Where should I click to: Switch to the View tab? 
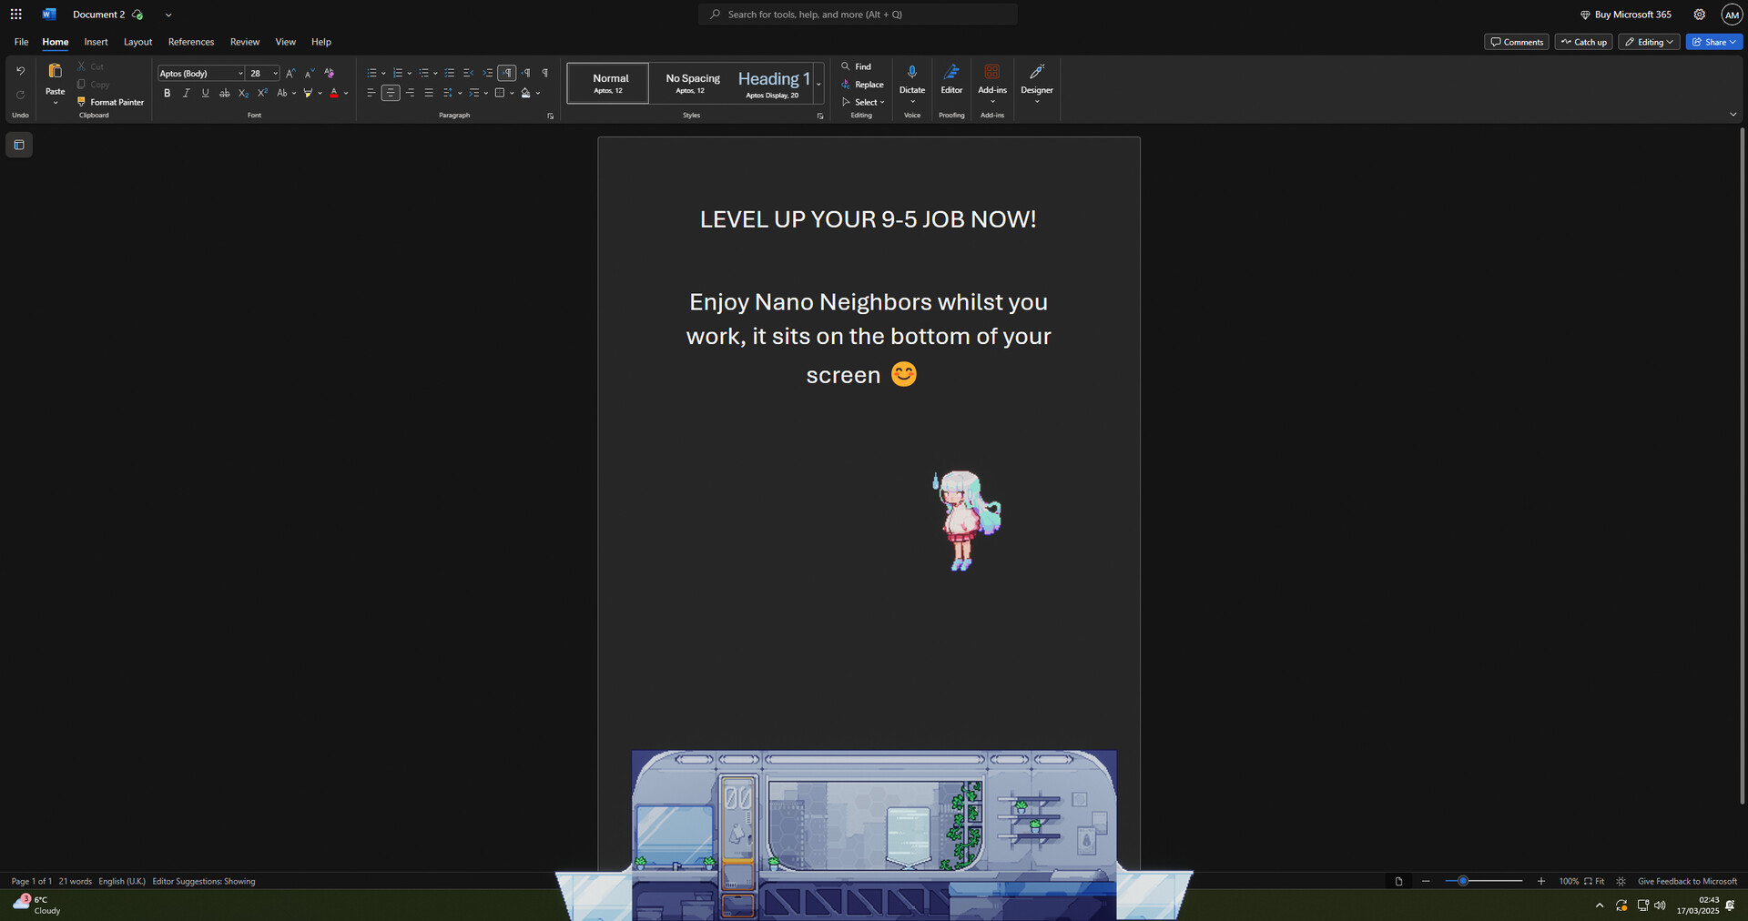click(x=286, y=42)
